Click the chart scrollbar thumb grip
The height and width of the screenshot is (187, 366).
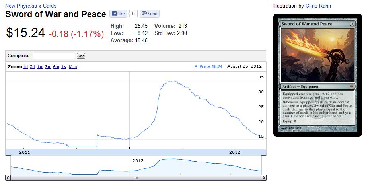point(136,178)
